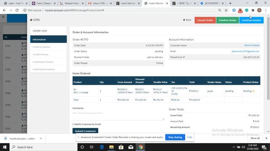The width and height of the screenshot is (270, 151).
Task: Click the taskbar clock showing 2:38 AM
Action: [252, 147]
